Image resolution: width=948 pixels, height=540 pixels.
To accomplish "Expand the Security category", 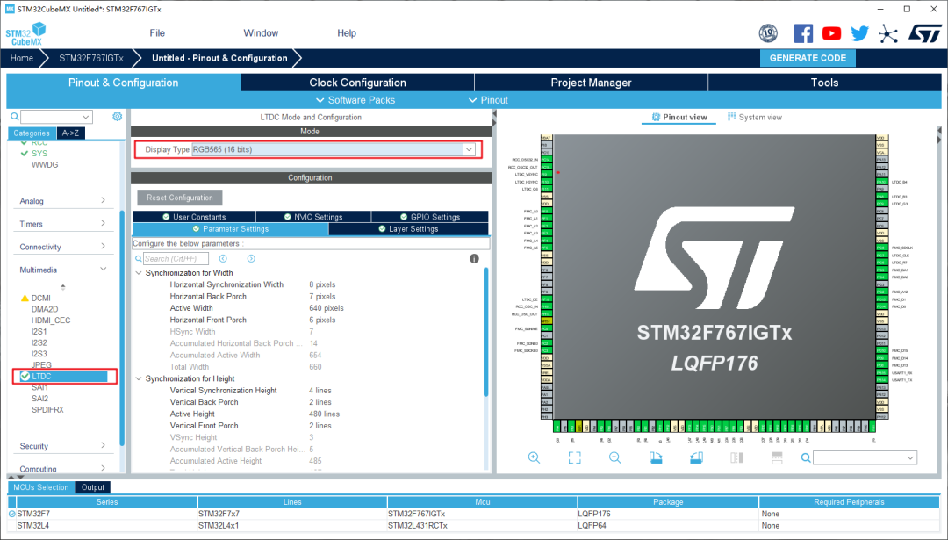I will 62,446.
